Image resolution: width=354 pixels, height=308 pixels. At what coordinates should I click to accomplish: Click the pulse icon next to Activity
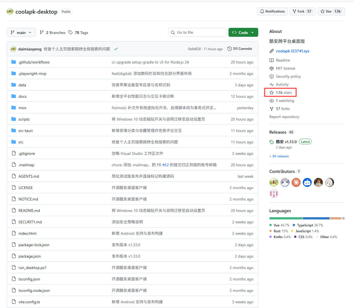pos(272,84)
